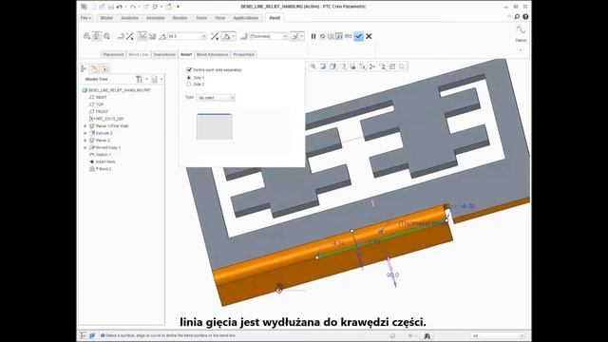Show the Model Tree navigator tab icon
Viewport: 608px width, 342px height.
(84, 68)
